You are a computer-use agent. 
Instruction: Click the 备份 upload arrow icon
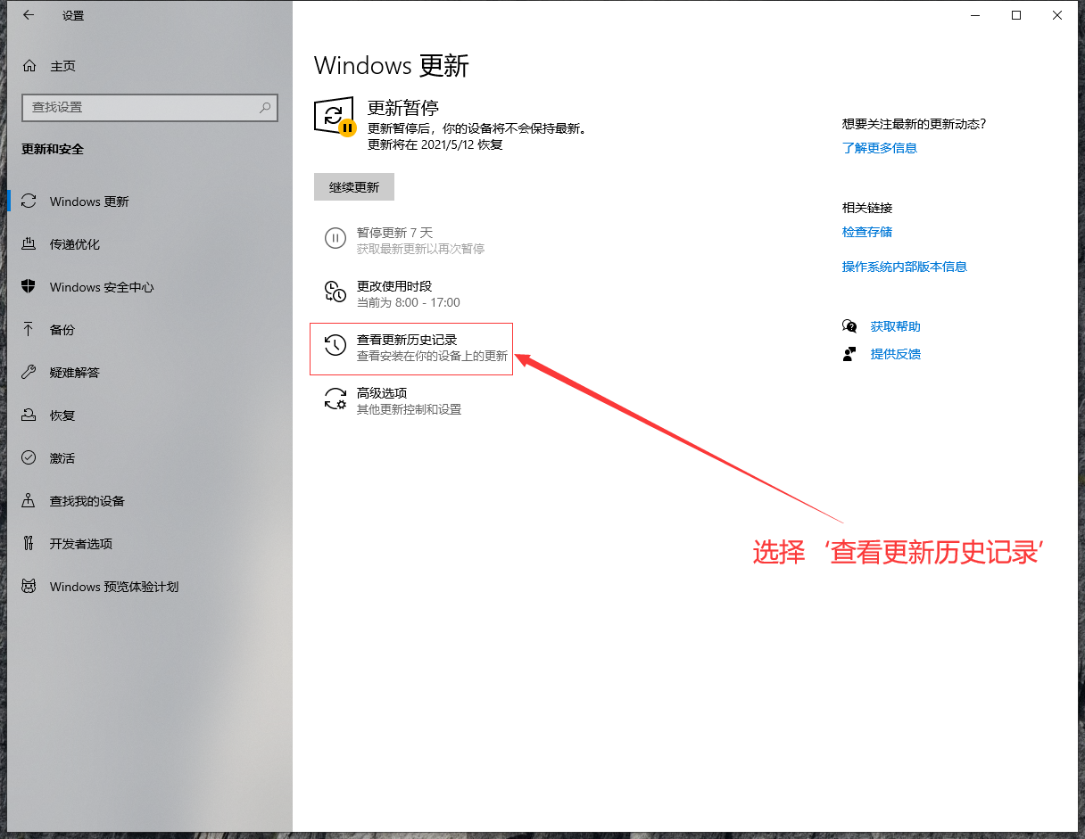point(29,330)
